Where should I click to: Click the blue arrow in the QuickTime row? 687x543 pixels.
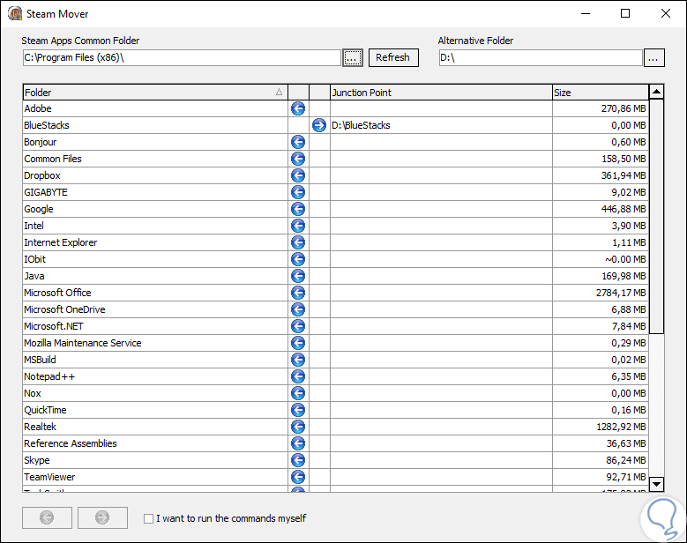click(298, 410)
